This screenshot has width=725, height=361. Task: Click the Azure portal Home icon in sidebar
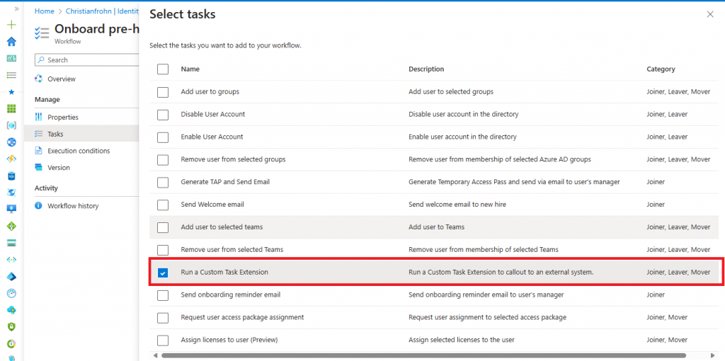[x=11, y=41]
